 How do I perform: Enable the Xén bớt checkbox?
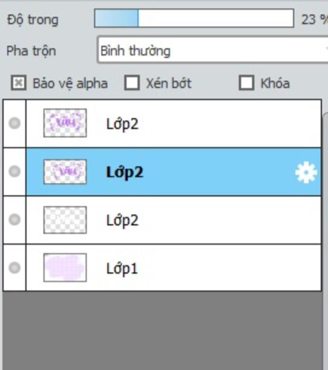132,83
